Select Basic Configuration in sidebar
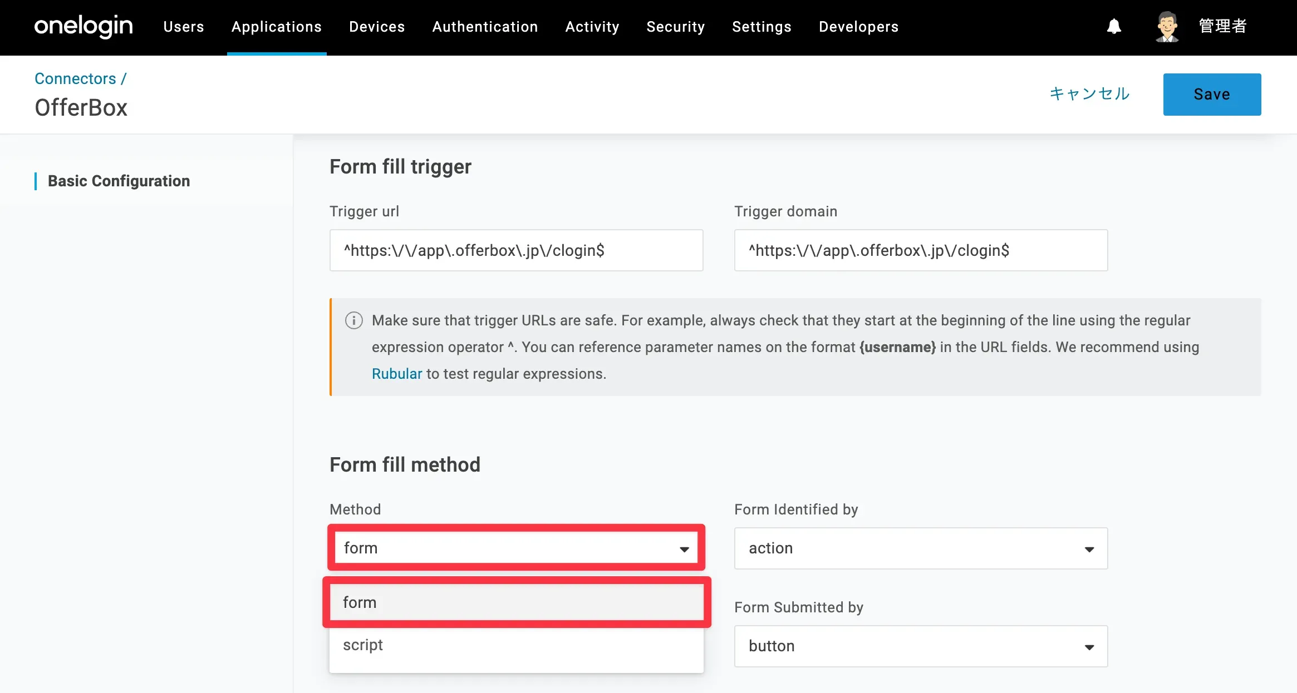This screenshot has height=693, width=1297. tap(119, 181)
